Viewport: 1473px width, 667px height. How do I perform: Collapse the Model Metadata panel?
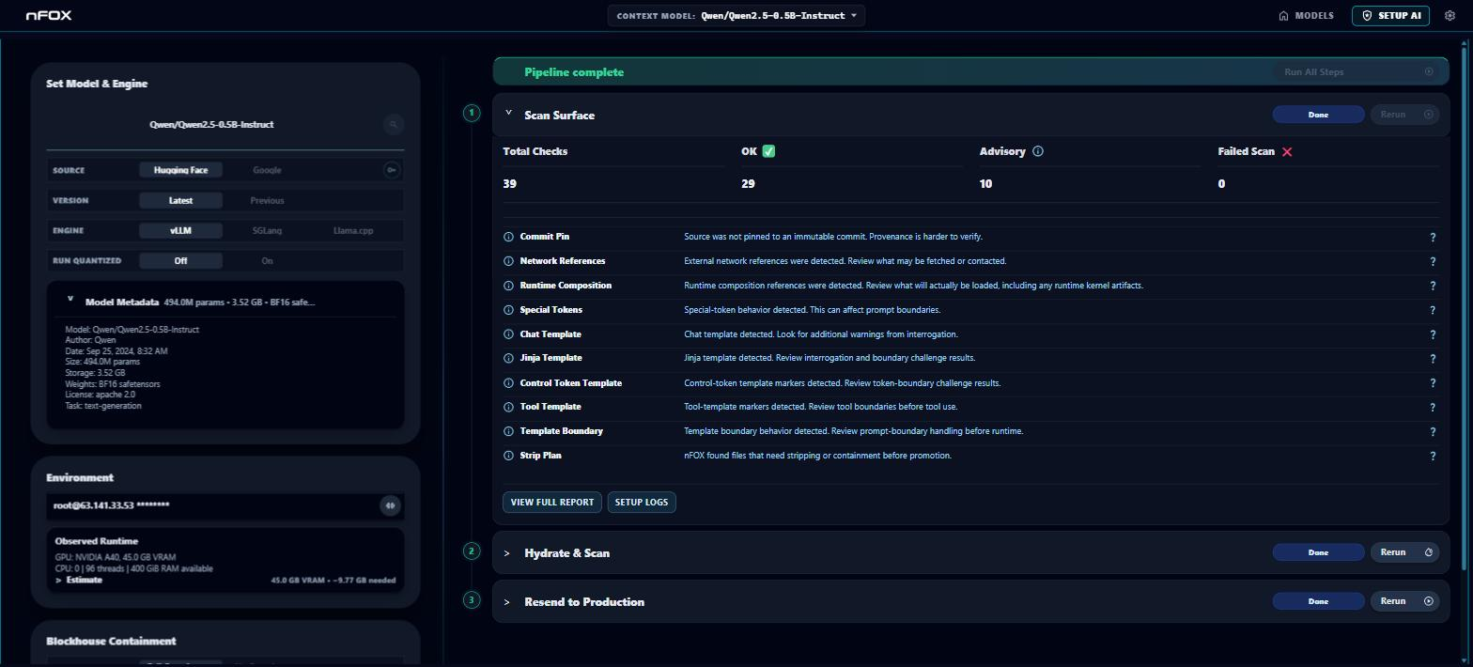click(70, 300)
